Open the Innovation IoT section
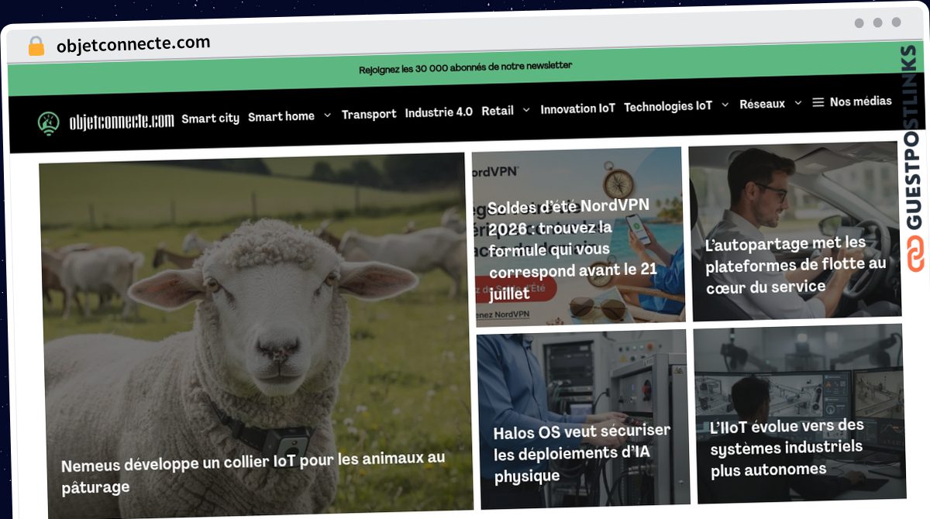This screenshot has height=519, width=930. click(x=577, y=108)
